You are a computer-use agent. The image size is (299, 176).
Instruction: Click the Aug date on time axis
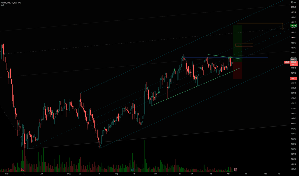pos(117,174)
